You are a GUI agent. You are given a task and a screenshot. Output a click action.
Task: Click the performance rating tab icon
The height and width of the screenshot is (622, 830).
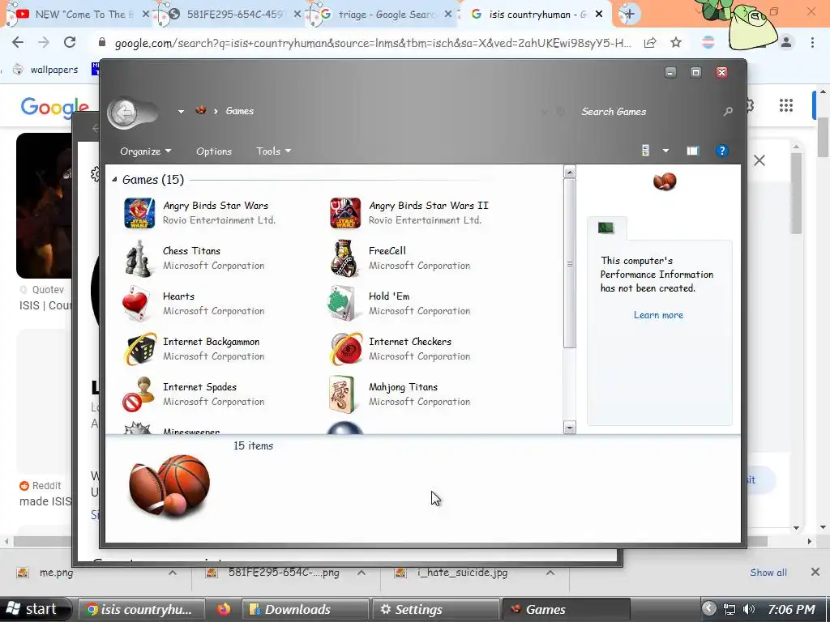tap(606, 228)
